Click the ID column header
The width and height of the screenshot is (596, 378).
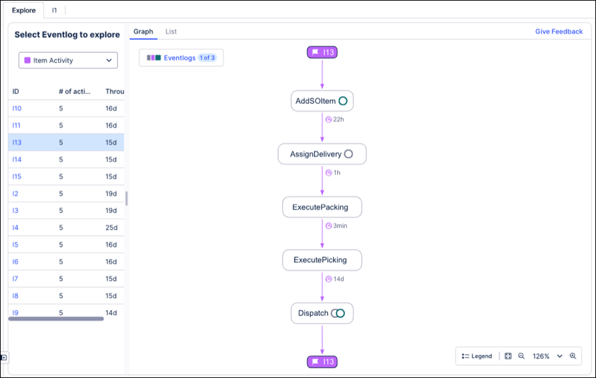(x=16, y=91)
